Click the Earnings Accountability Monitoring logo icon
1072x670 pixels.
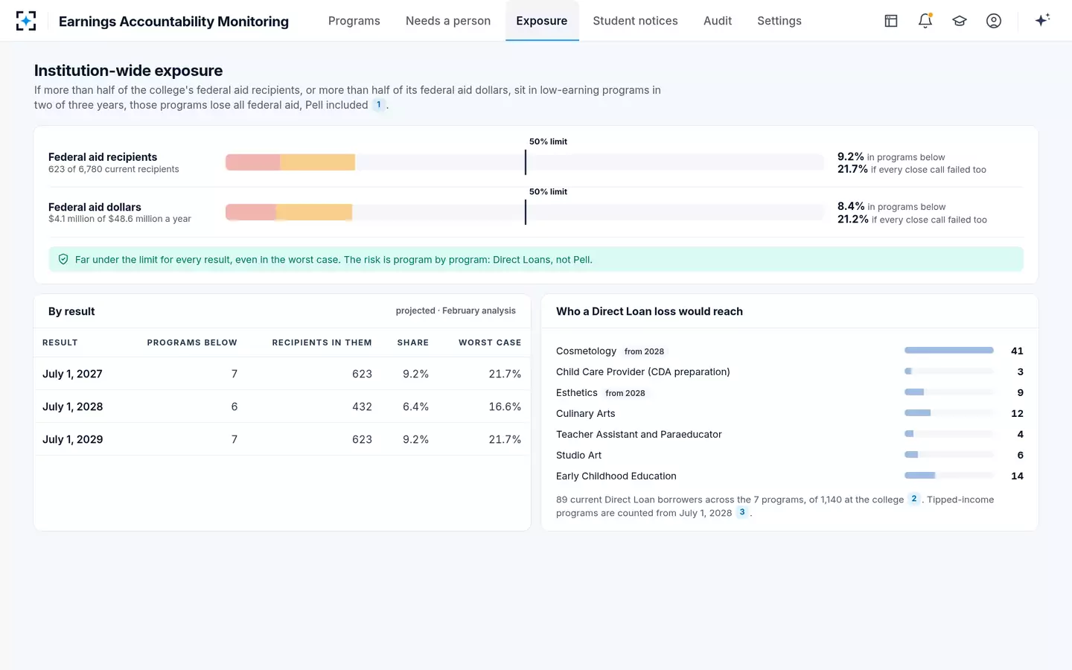click(26, 21)
